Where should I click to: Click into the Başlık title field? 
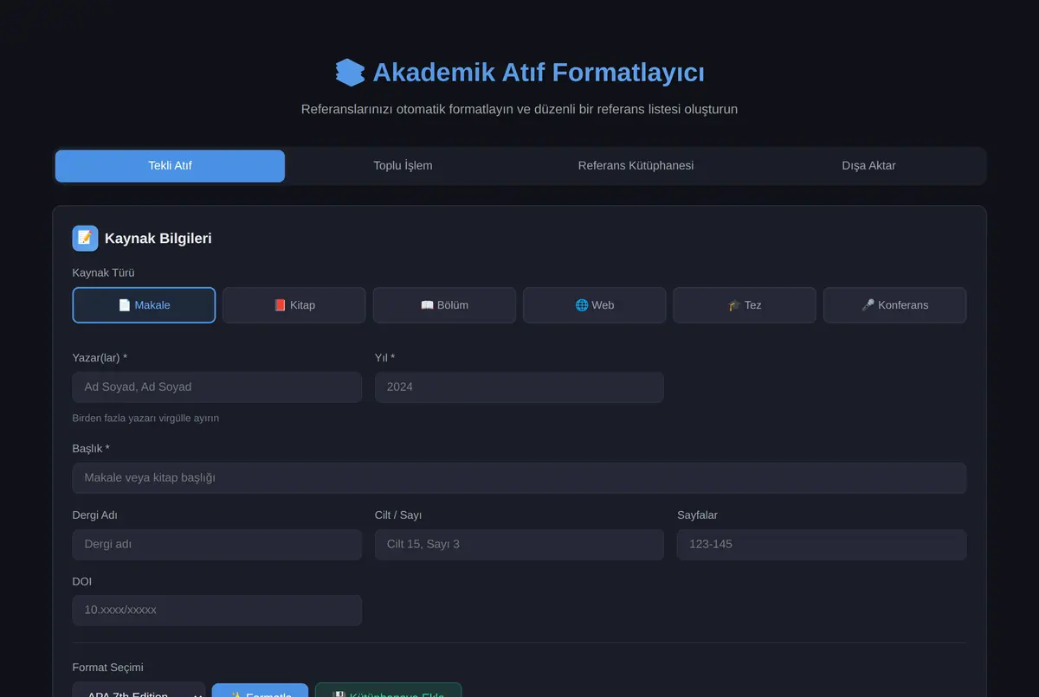(519, 478)
